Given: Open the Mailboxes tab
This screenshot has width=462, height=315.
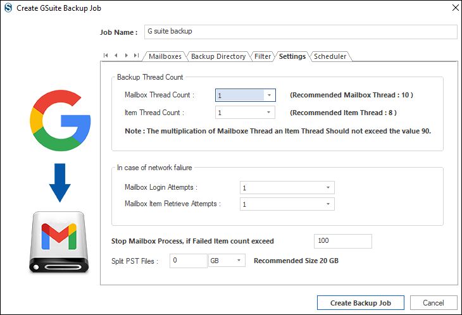Looking at the screenshot, I should pos(165,56).
